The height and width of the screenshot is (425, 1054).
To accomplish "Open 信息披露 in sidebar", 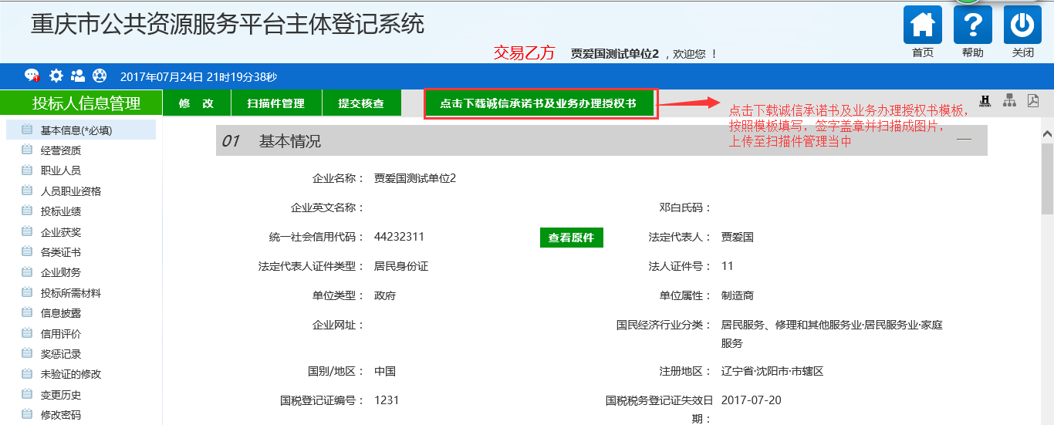I will tap(61, 312).
